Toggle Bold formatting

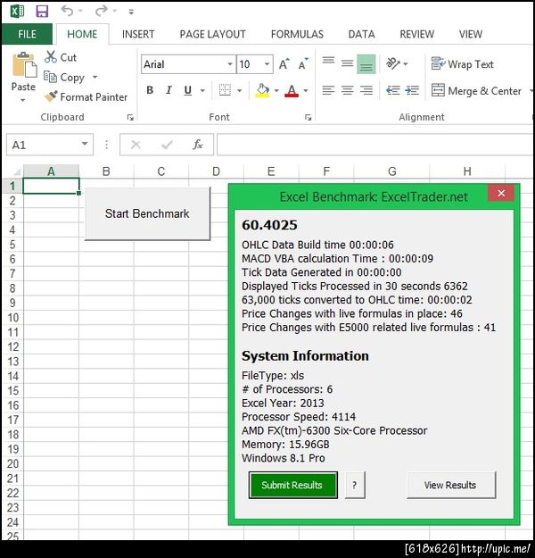pyautogui.click(x=150, y=90)
